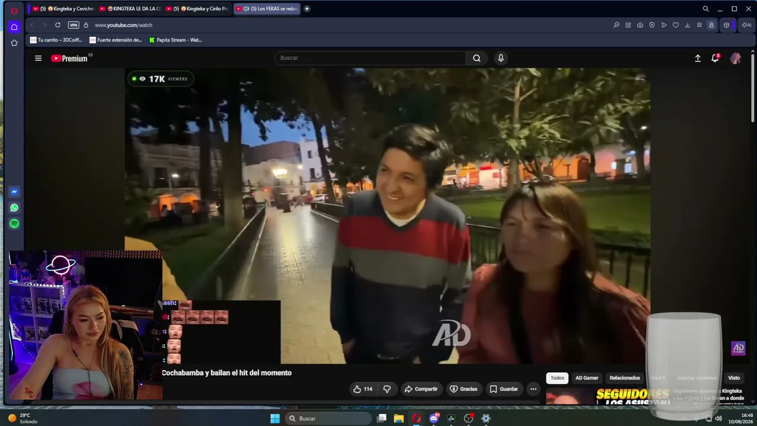Open Discord from the taskbar
757x426 pixels.
434,418
